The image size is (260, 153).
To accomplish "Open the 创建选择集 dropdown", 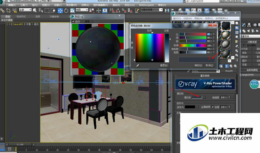I will click(152, 10).
